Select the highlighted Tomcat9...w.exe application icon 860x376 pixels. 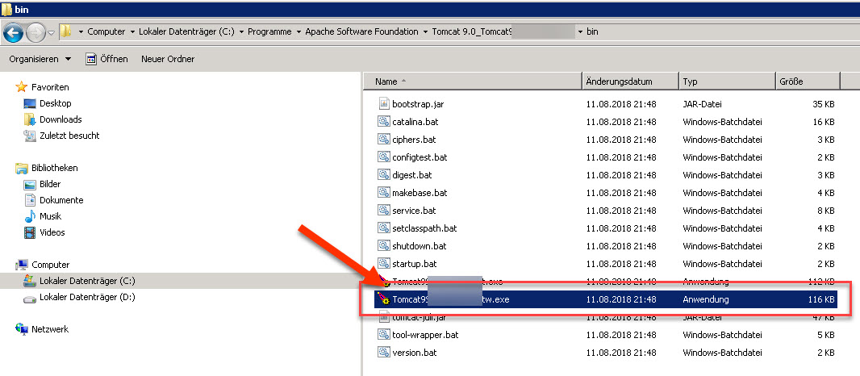(383, 299)
